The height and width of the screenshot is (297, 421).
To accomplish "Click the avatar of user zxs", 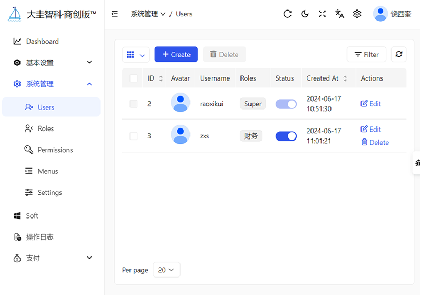I will point(181,135).
